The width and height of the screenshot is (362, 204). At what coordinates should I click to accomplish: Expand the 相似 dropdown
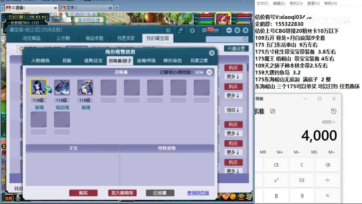click(x=233, y=110)
